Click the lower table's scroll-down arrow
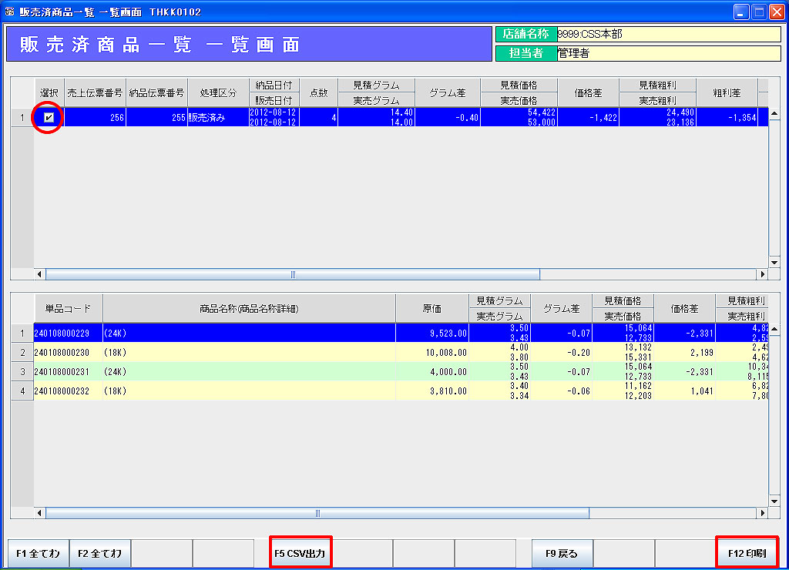This screenshot has height=570, width=789. click(774, 501)
